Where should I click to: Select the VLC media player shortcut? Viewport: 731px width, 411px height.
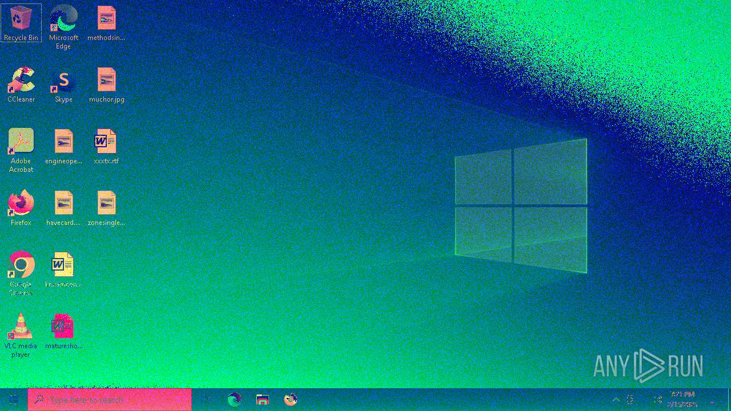click(x=21, y=336)
